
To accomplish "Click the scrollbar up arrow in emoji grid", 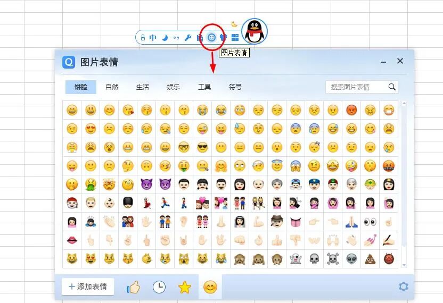I will pyautogui.click(x=404, y=104).
